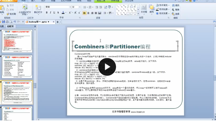Close the slide thumbnail pane
Viewport: 216px width, 127px height.
(x=35, y=26)
